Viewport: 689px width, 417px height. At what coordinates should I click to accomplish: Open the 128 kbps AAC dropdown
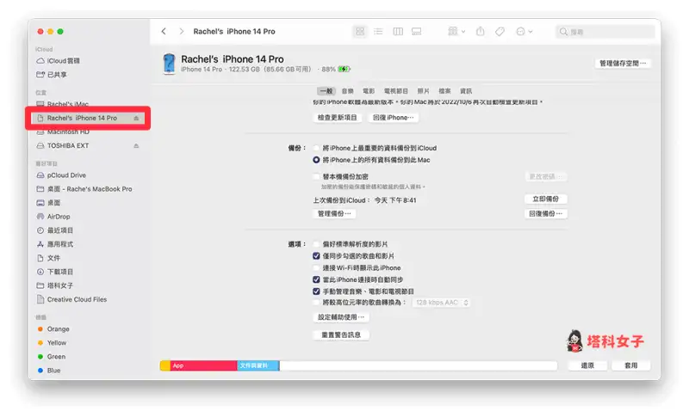pyautogui.click(x=441, y=303)
